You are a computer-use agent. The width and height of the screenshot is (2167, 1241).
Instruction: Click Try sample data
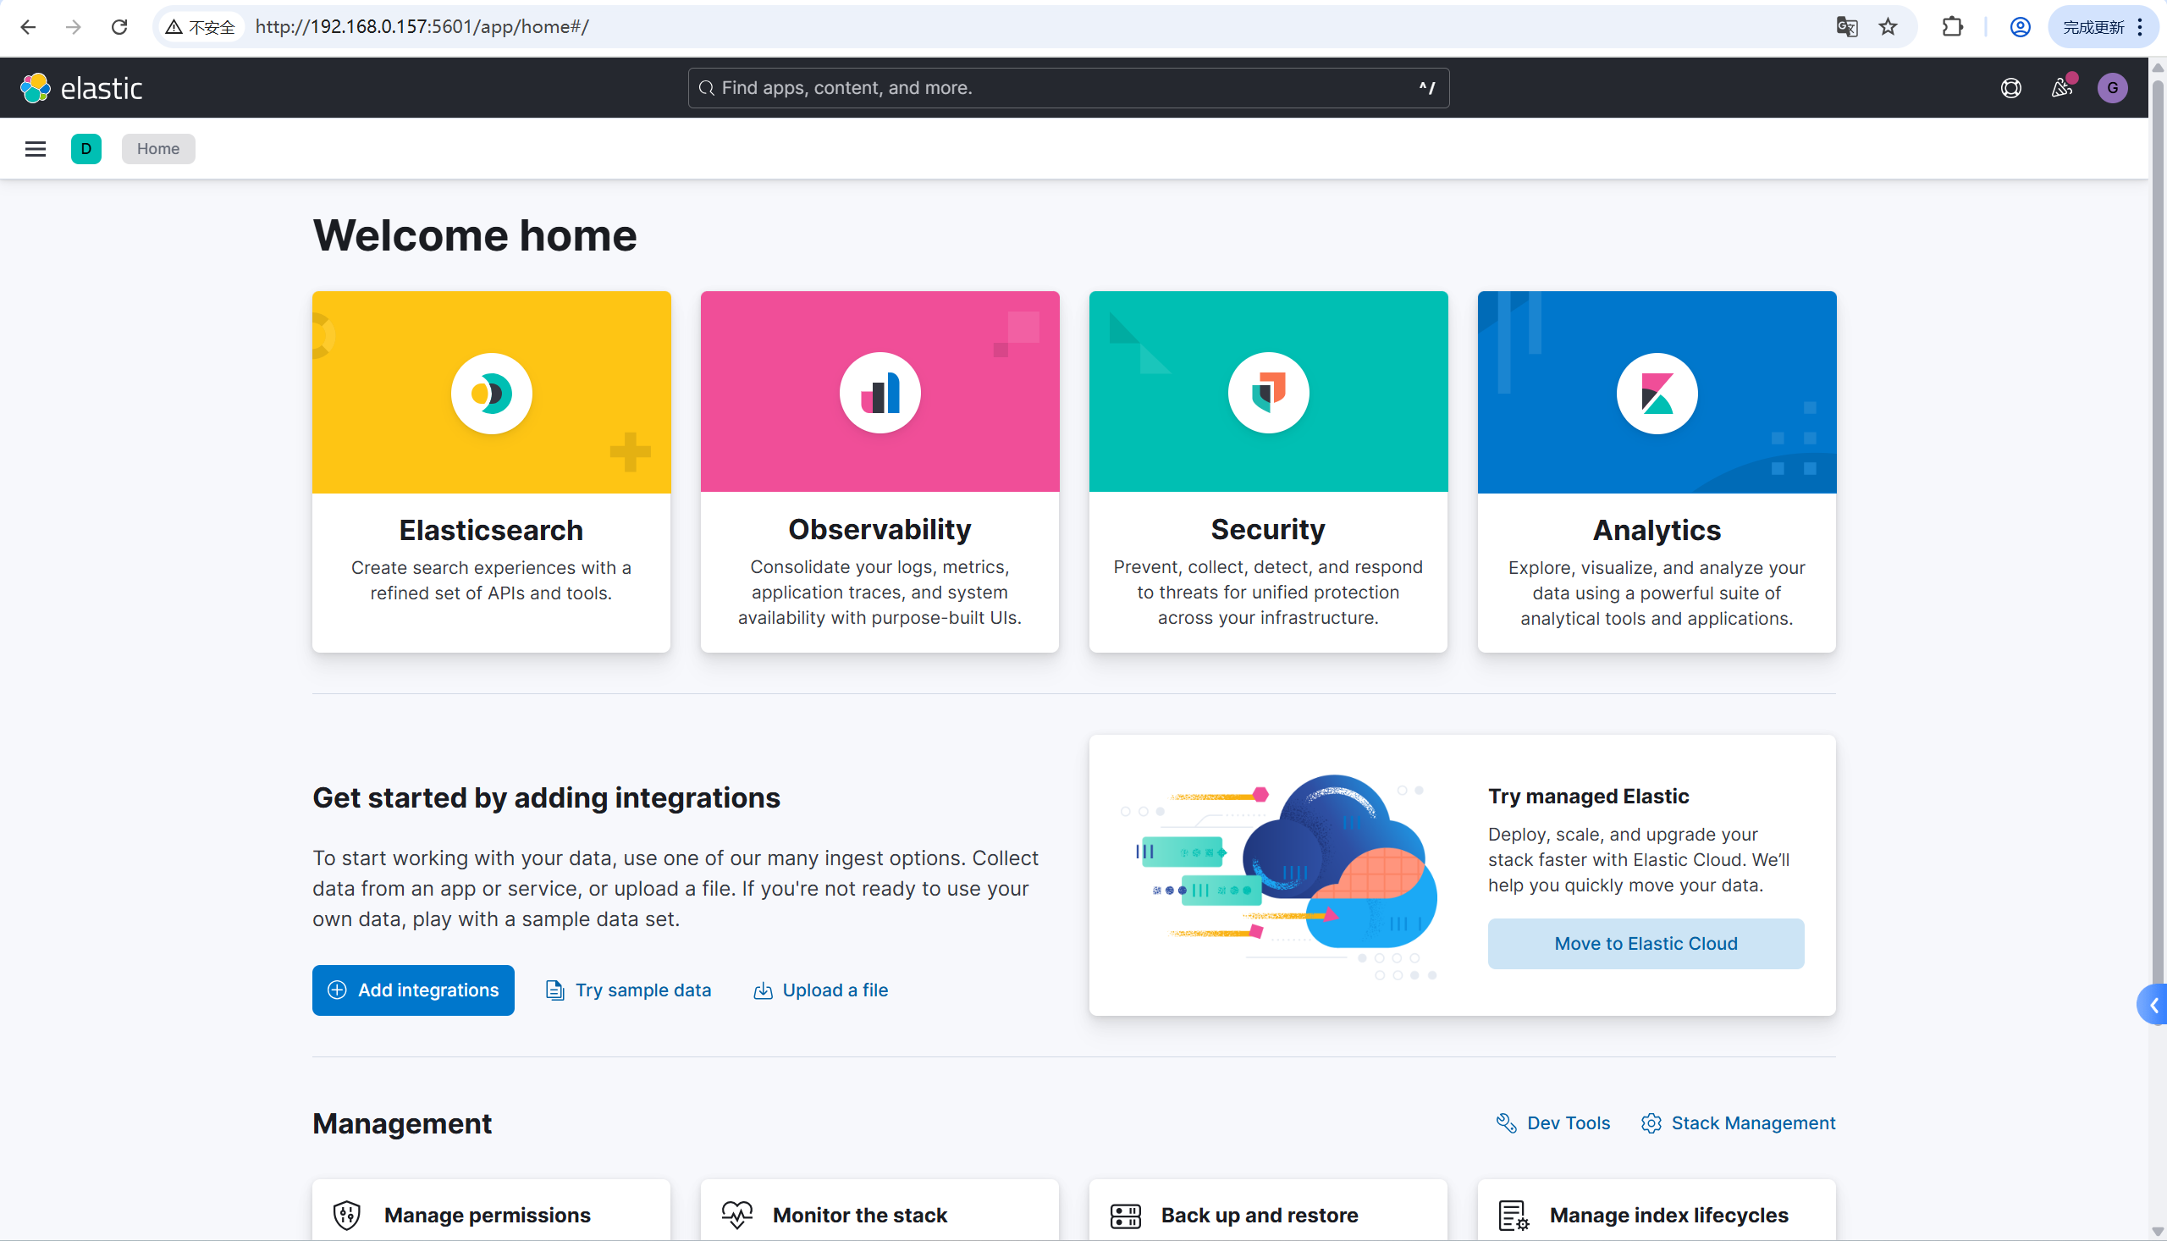pyautogui.click(x=628, y=990)
